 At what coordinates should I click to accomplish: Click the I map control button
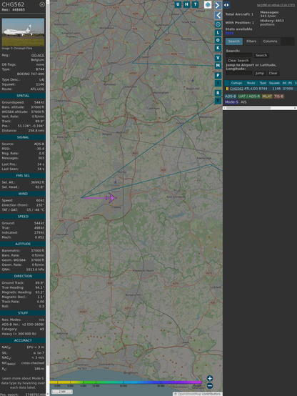click(218, 83)
